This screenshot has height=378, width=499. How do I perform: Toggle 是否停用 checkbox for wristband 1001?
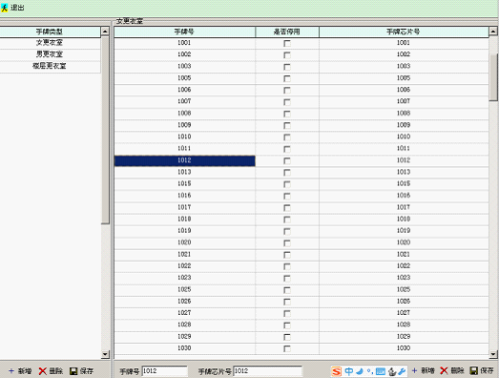click(287, 43)
